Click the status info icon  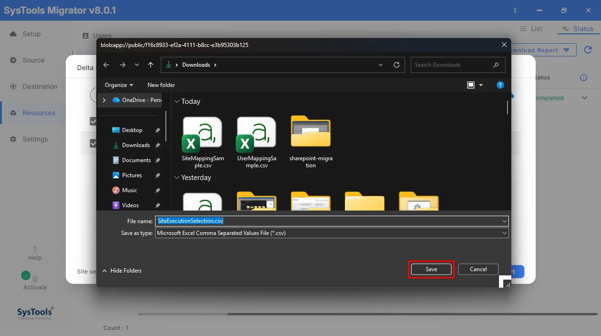coord(584,78)
